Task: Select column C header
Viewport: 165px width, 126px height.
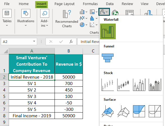Action: tap(91, 51)
